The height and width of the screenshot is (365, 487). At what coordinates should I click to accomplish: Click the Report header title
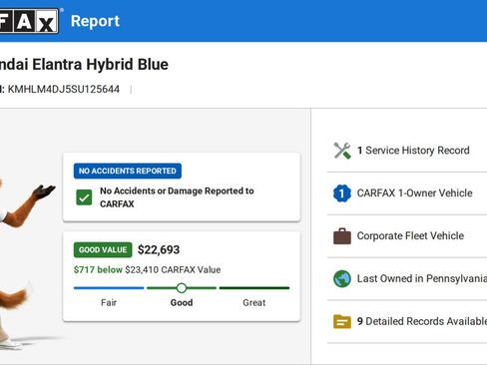[x=95, y=21]
